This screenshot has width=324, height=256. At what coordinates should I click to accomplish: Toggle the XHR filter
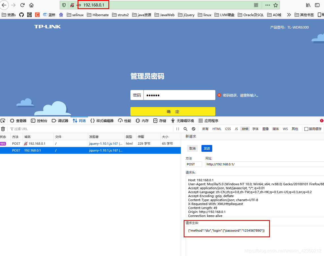(245, 129)
